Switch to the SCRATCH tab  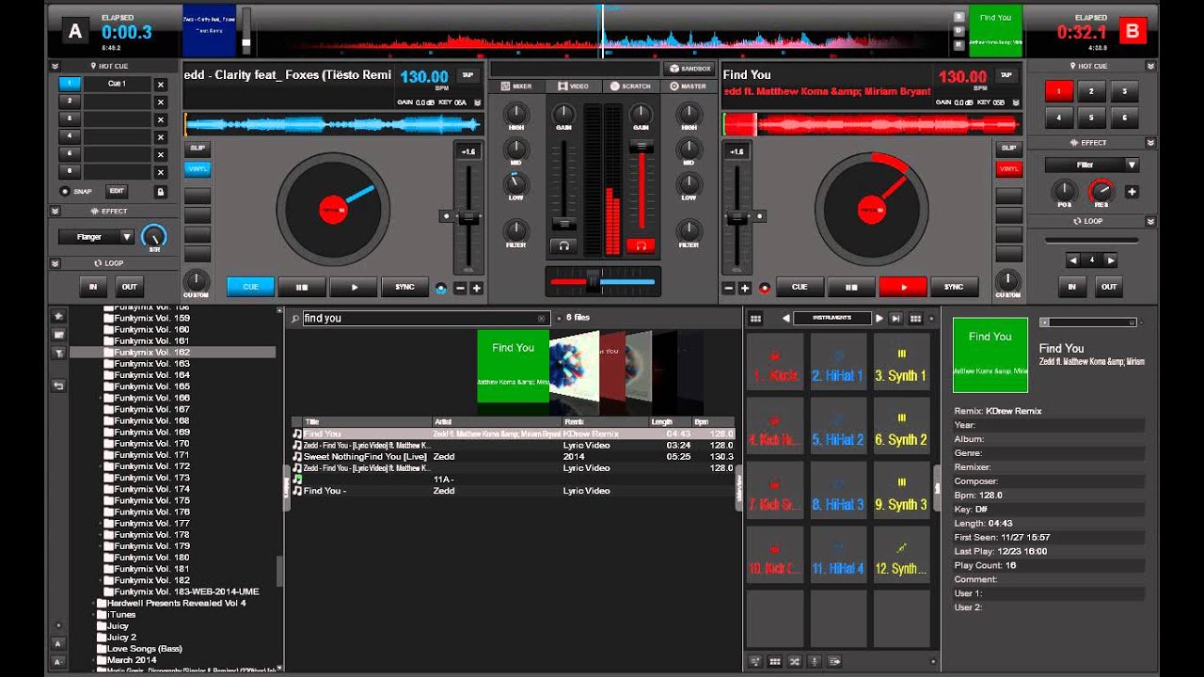[630, 87]
